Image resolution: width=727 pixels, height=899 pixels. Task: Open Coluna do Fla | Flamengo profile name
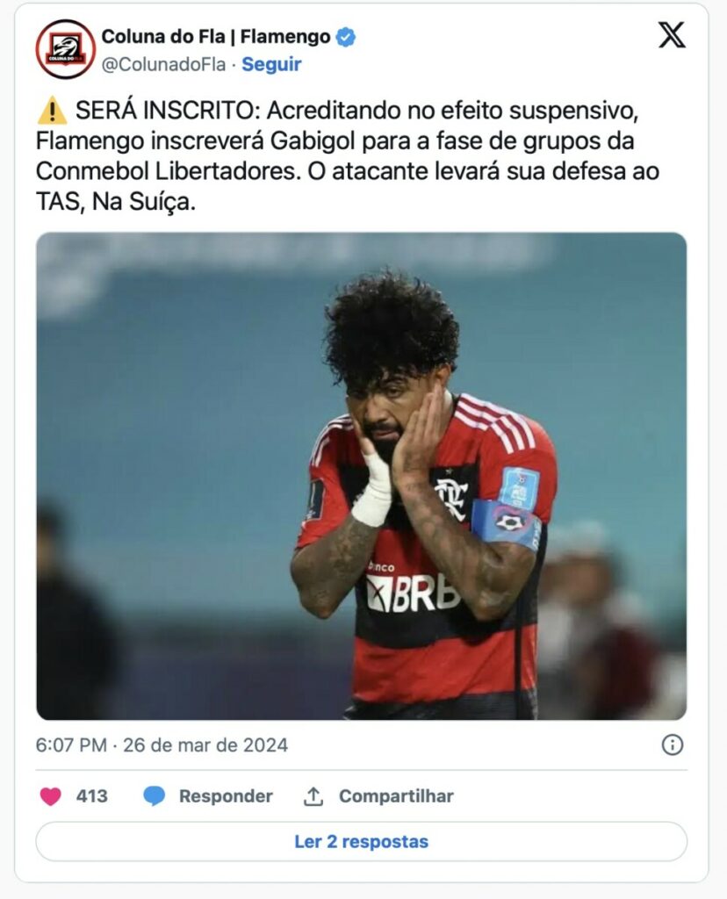coord(216,37)
